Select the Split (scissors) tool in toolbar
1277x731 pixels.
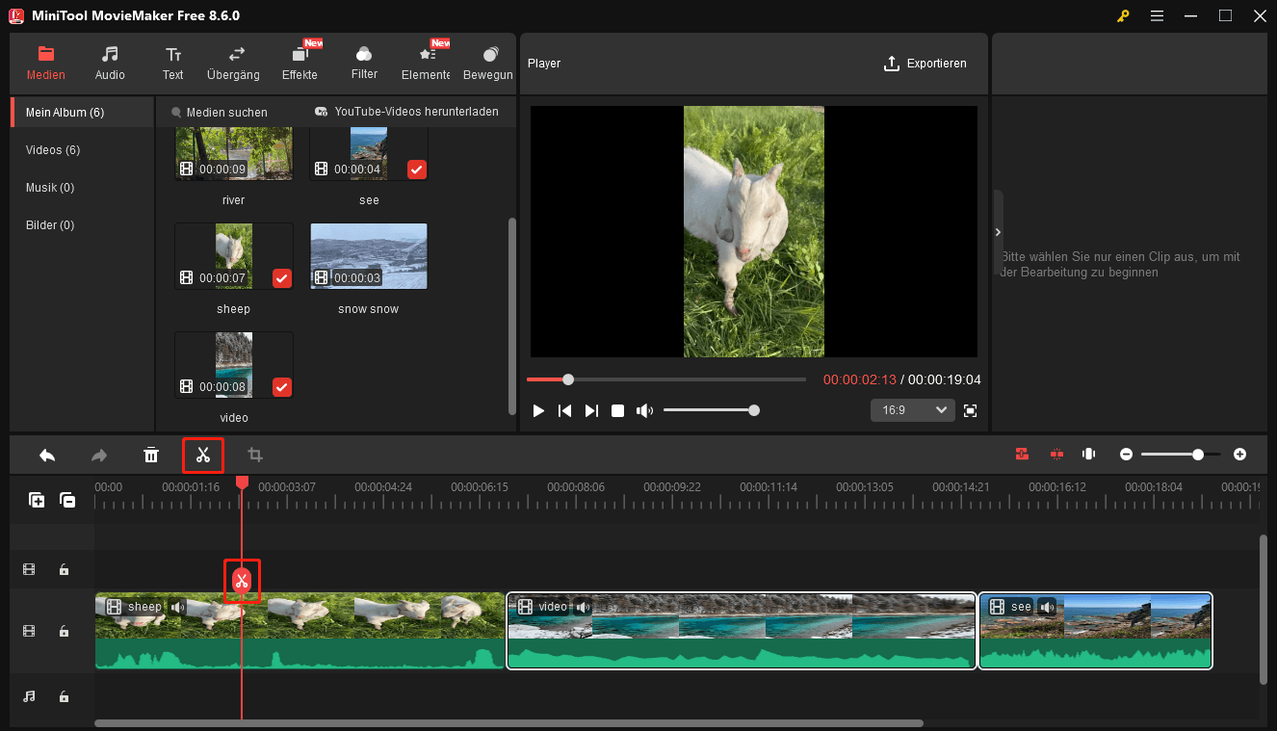202,454
